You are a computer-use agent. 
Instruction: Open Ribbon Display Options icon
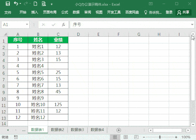coord(151,4)
